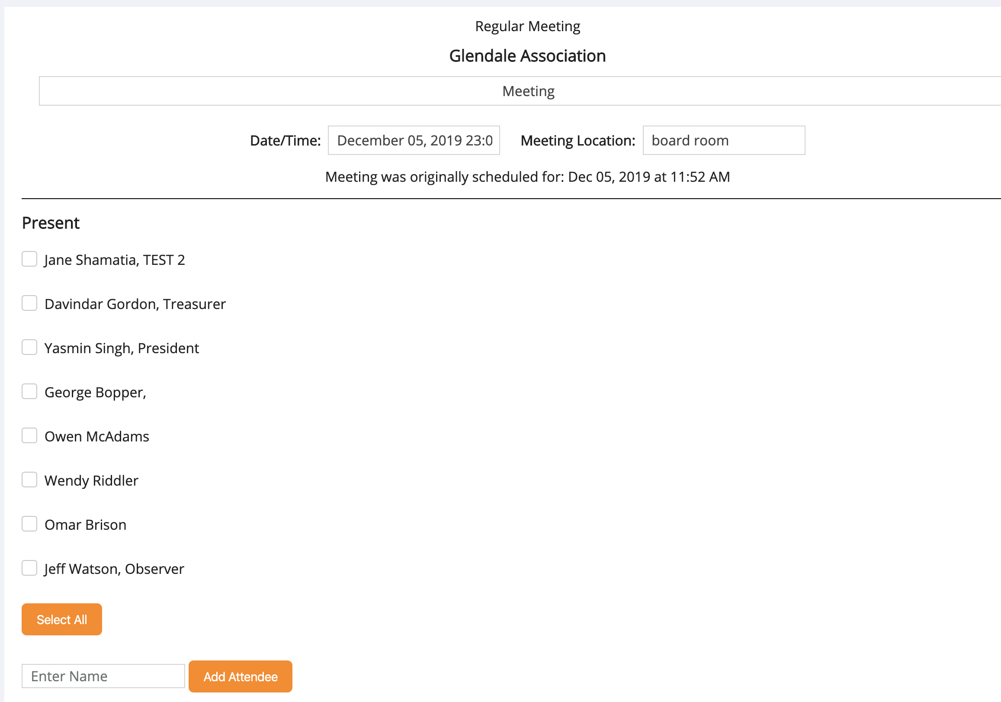Tick the Yasmin Singh, President checkbox
The image size is (1001, 702).
tap(29, 347)
